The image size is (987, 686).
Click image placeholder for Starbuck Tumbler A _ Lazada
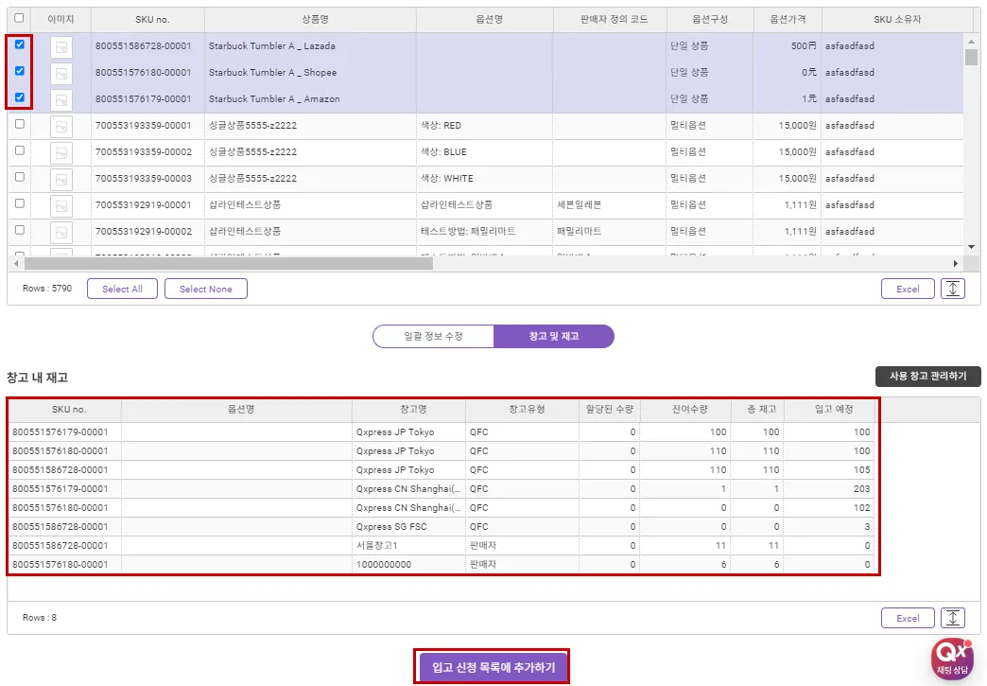[x=61, y=46]
